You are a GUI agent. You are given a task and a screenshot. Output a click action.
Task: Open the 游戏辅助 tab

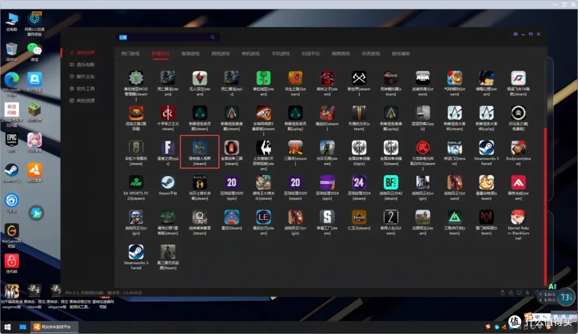pyautogui.click(x=401, y=54)
